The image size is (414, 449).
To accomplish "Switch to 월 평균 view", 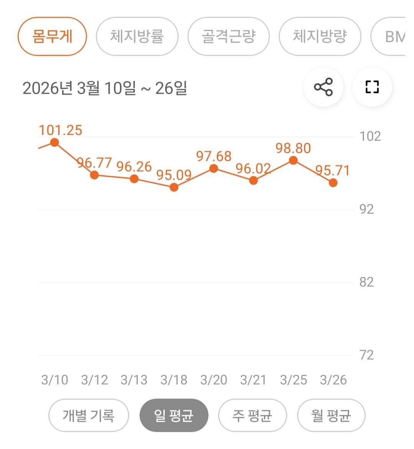I will click(x=331, y=415).
